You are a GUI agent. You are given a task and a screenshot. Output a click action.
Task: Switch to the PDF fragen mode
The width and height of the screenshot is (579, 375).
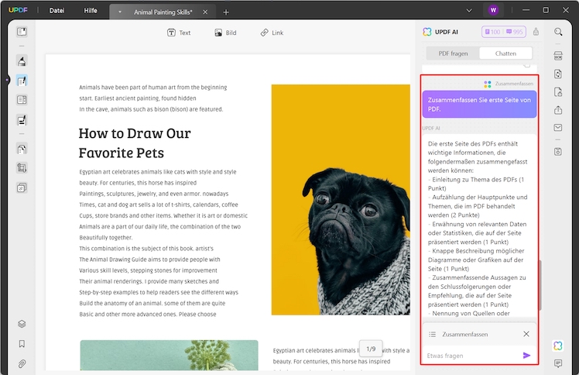coord(454,53)
